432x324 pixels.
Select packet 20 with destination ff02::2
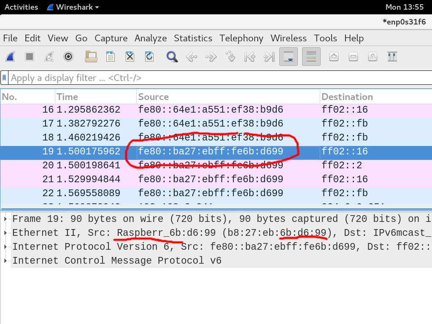click(x=216, y=165)
